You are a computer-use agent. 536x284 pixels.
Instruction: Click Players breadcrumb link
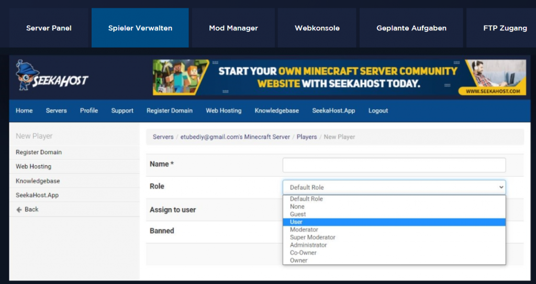point(307,137)
